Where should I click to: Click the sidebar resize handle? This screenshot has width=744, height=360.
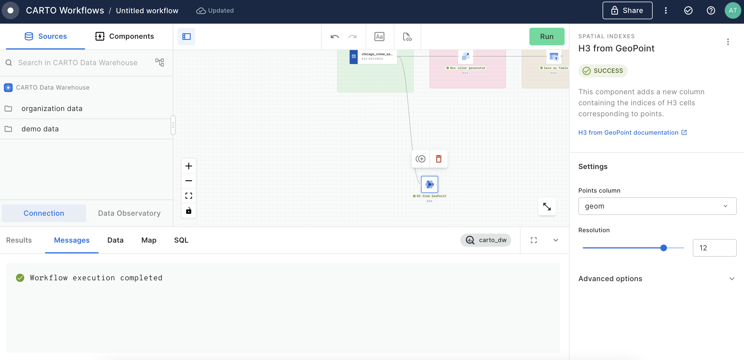(x=173, y=125)
